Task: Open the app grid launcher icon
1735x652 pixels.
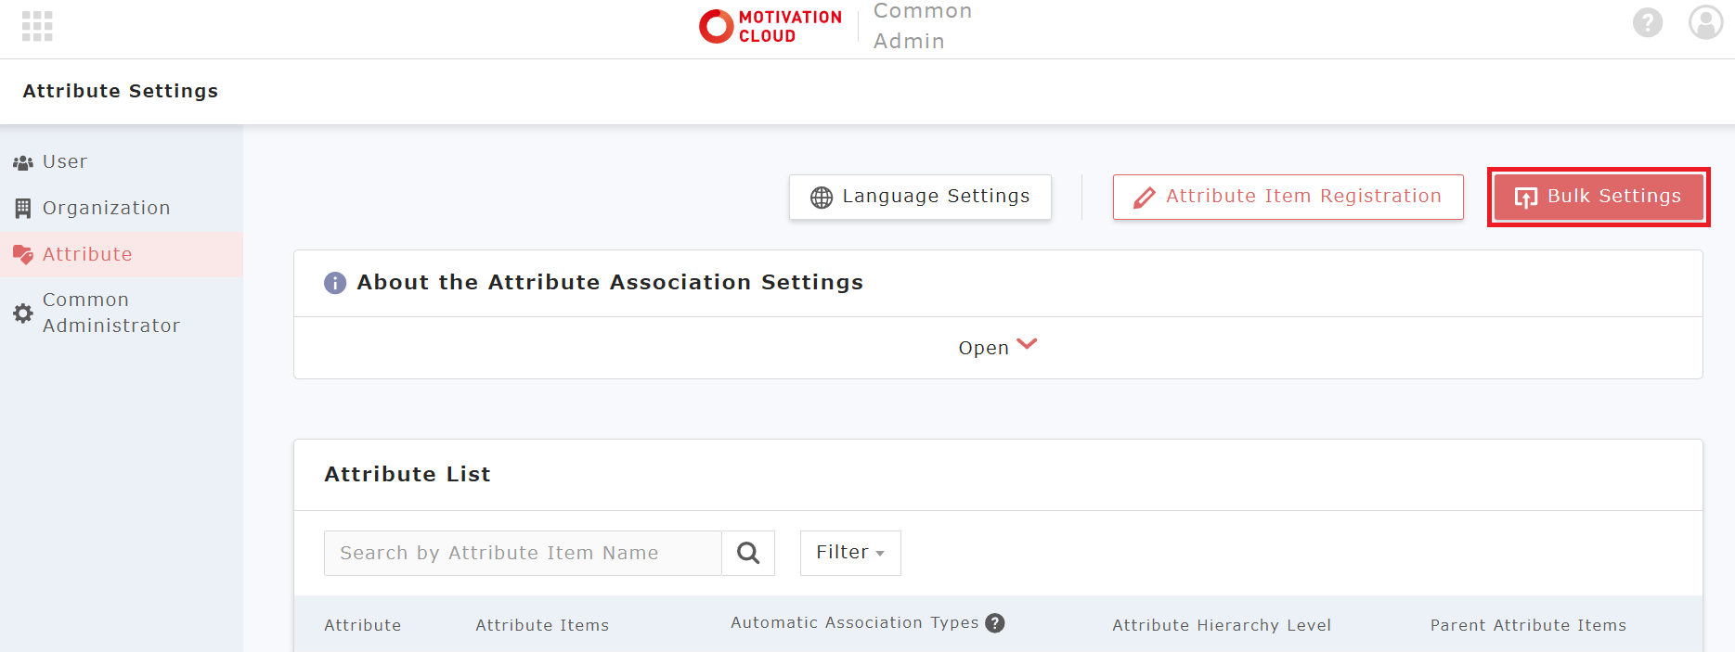Action: pos(37,26)
